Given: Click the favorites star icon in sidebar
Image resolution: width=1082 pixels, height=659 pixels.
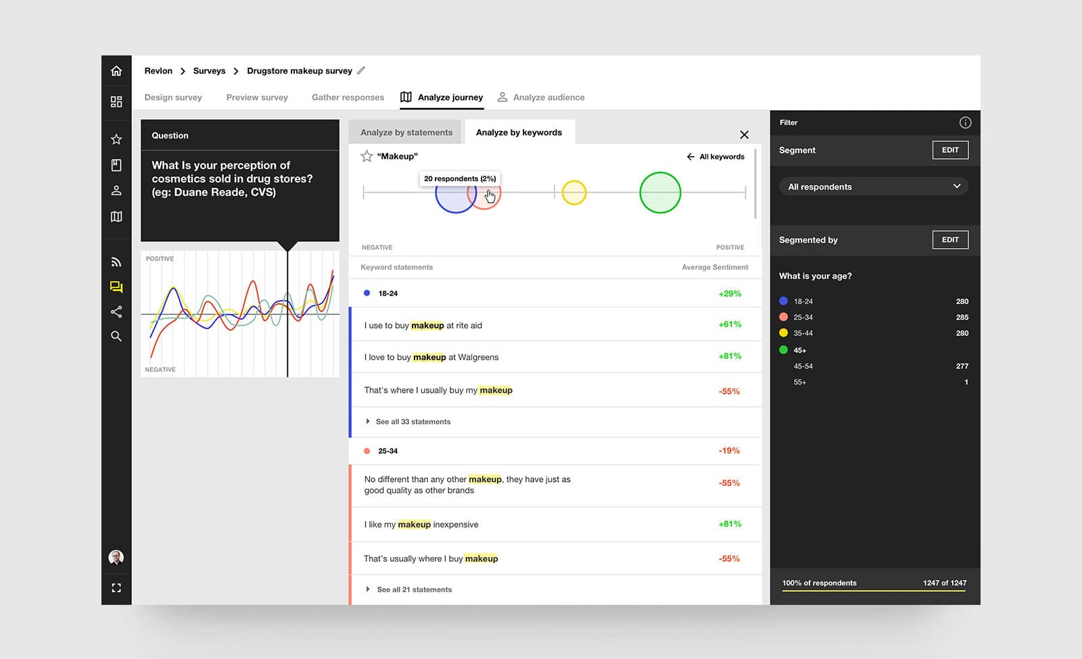Looking at the screenshot, I should [116, 139].
